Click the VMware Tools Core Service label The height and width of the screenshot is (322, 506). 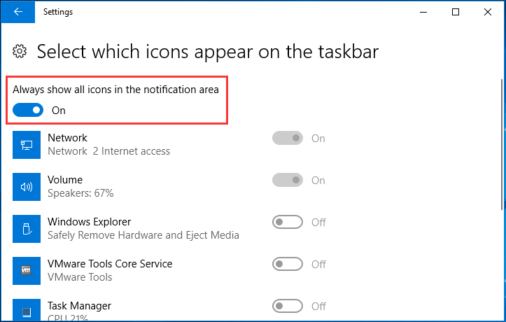pos(110,264)
